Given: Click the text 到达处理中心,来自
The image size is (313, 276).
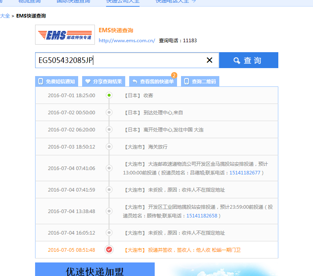Looking at the screenshot, I should pos(163,113).
